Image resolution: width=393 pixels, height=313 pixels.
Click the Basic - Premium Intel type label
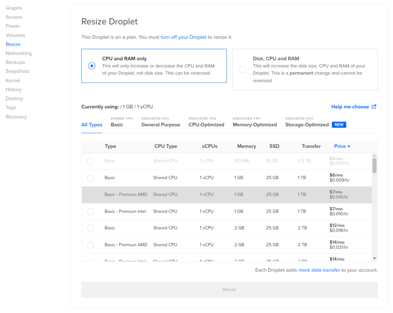click(125, 211)
